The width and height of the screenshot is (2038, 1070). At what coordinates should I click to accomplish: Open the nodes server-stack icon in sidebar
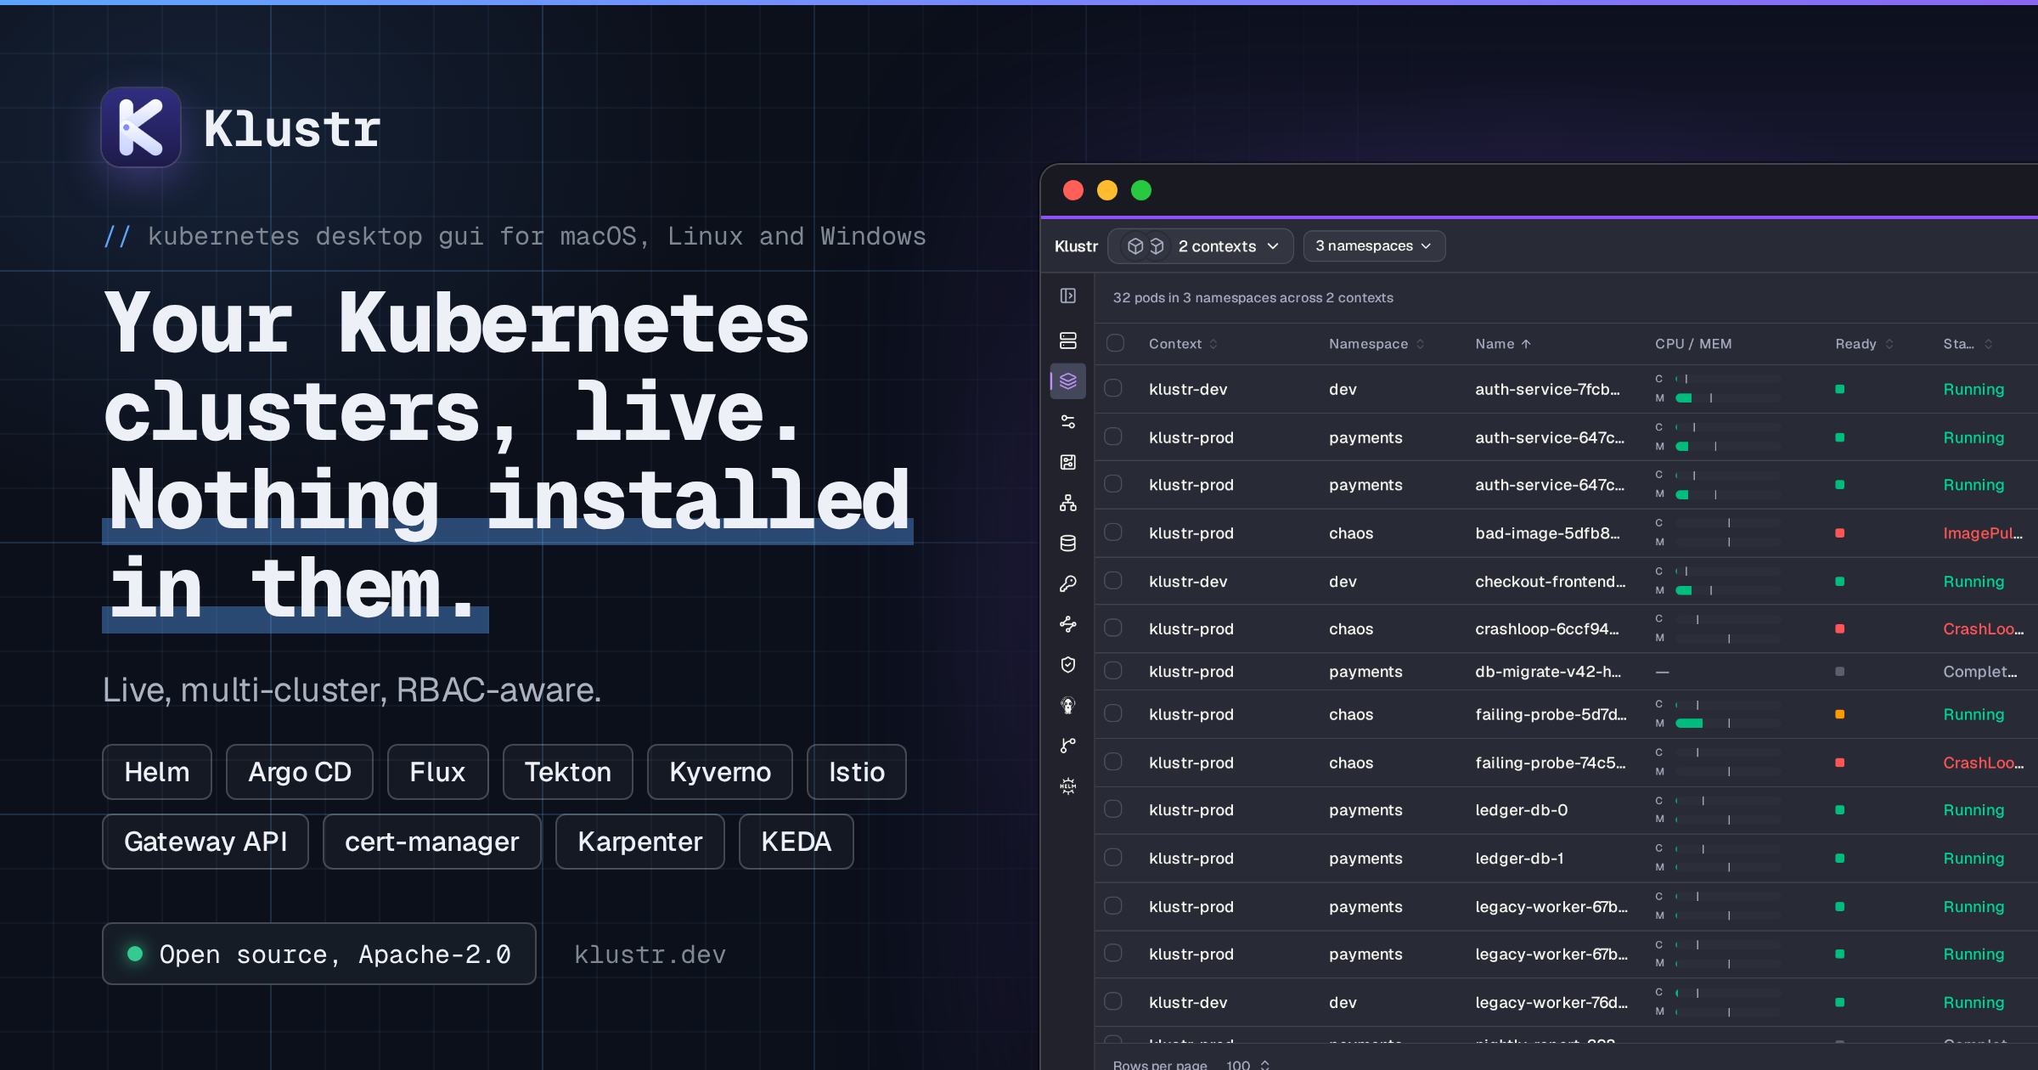point(1068,341)
